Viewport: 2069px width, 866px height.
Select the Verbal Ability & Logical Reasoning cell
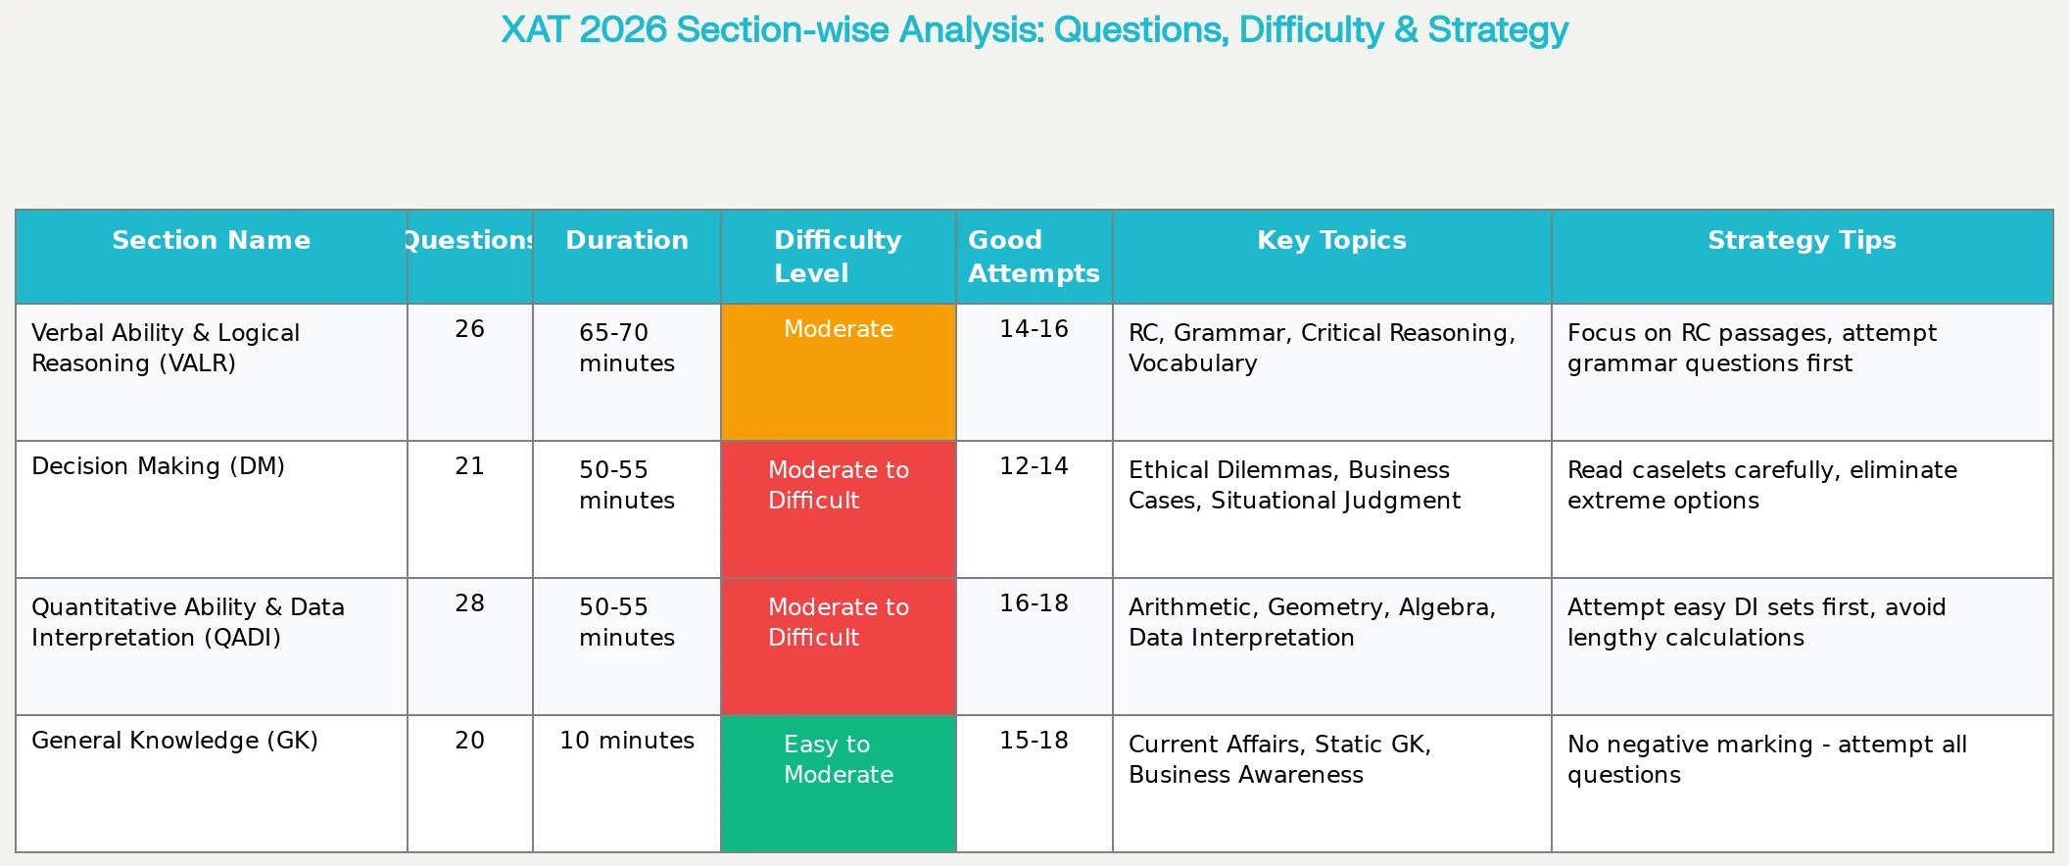click(x=166, y=349)
